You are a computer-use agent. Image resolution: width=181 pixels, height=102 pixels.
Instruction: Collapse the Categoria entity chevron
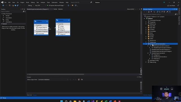click(x=47, y=22)
